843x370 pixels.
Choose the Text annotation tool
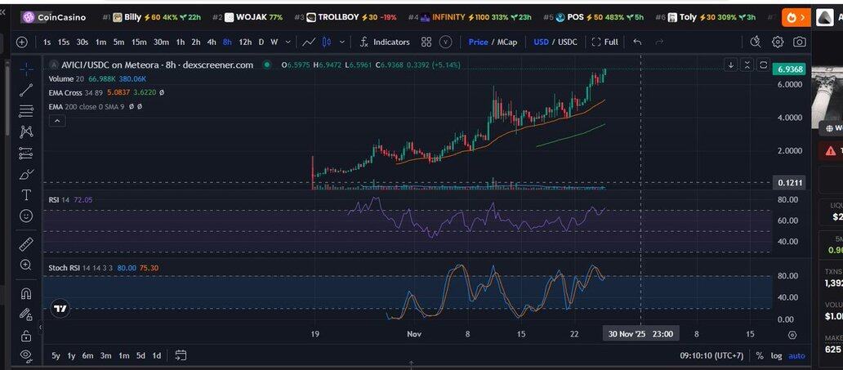(26, 195)
